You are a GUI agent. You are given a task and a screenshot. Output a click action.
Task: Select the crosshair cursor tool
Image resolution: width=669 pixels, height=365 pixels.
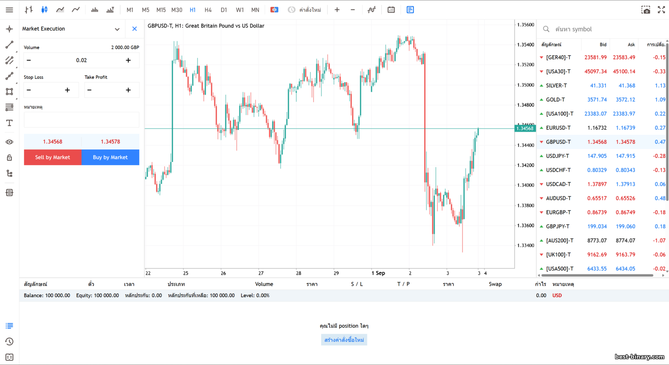pyautogui.click(x=9, y=29)
